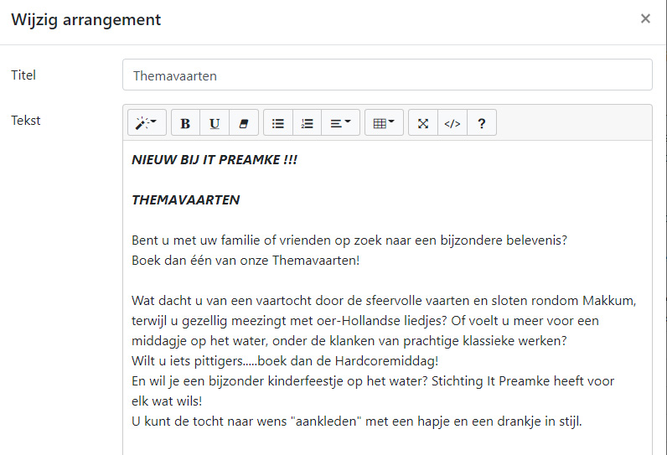Click the line starting 'En wil je een bijzonder kinderfeestje'
667x455 pixels.
[x=373, y=381]
